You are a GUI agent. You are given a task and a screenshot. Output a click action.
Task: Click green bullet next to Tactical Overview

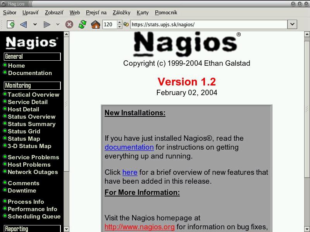point(5,94)
